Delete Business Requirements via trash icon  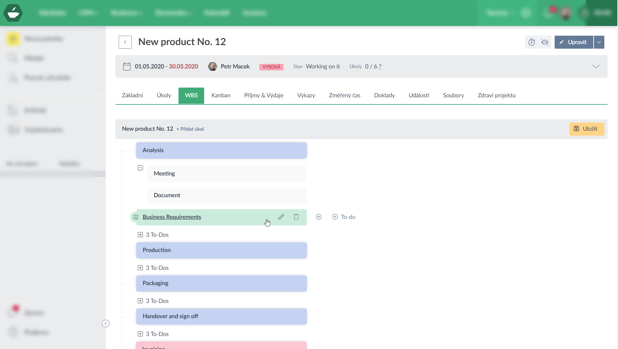pos(296,217)
